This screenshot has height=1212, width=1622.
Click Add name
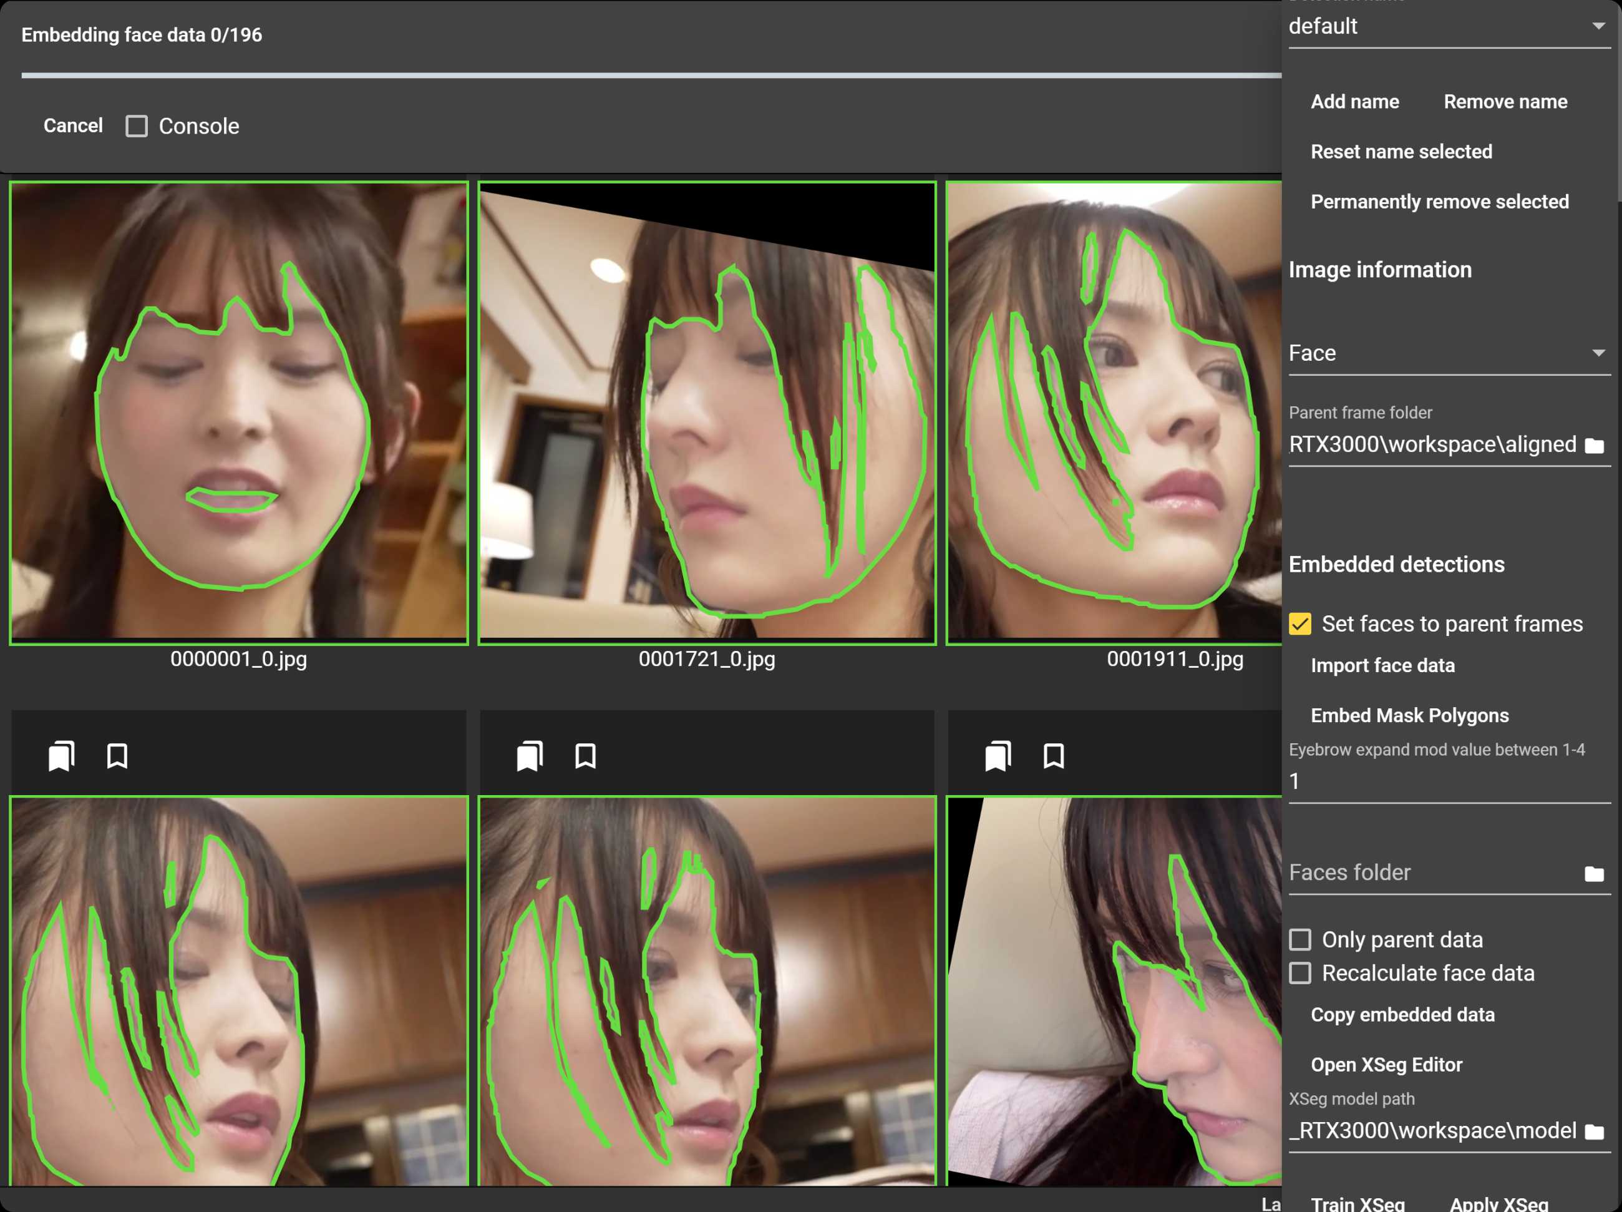[x=1355, y=101]
